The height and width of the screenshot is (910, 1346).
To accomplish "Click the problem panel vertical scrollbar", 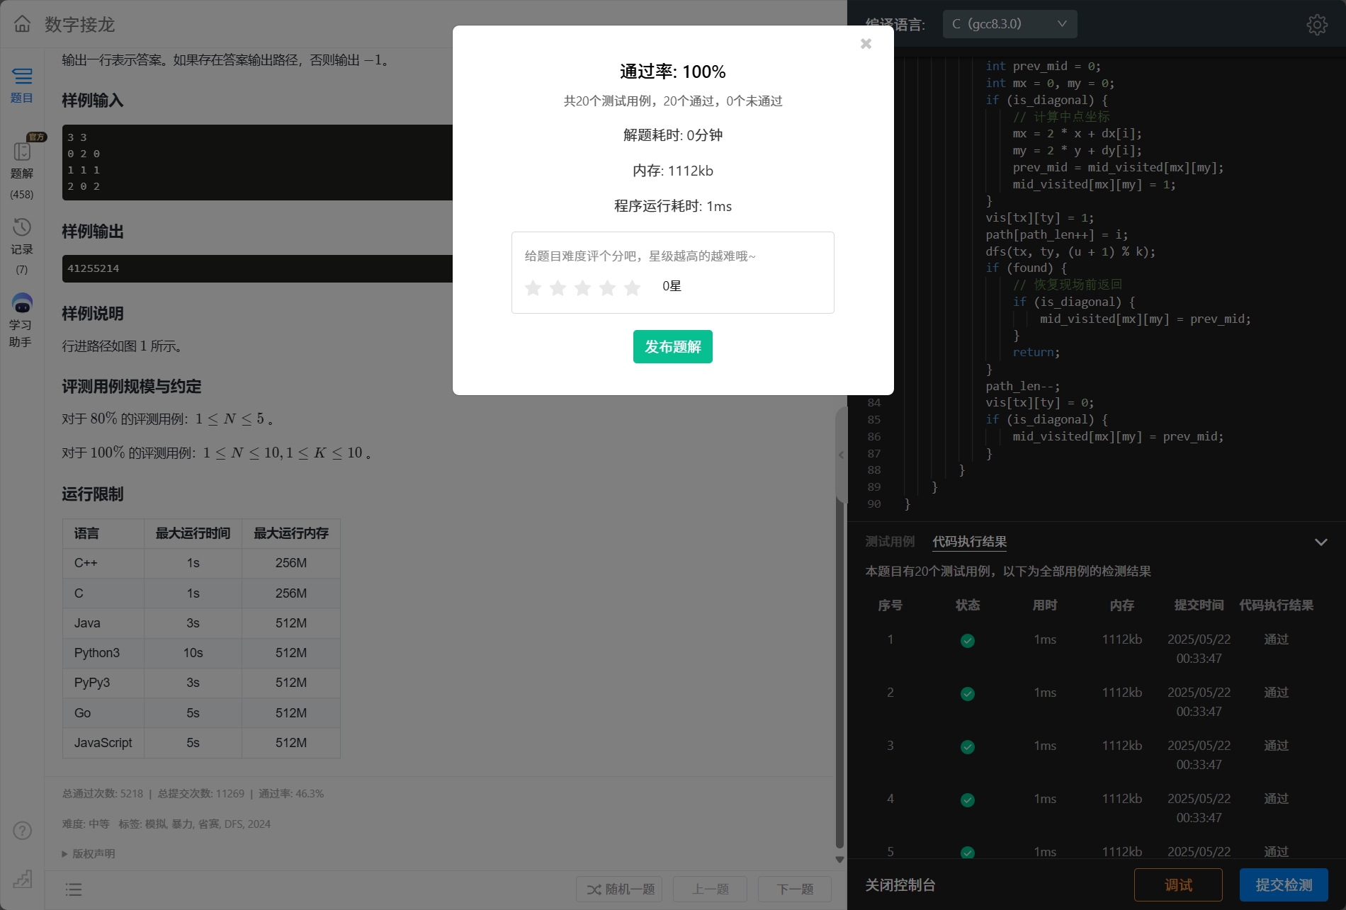I will pyautogui.click(x=839, y=637).
